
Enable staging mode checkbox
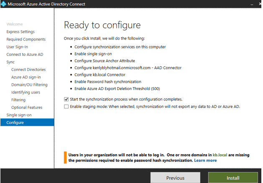66,107
